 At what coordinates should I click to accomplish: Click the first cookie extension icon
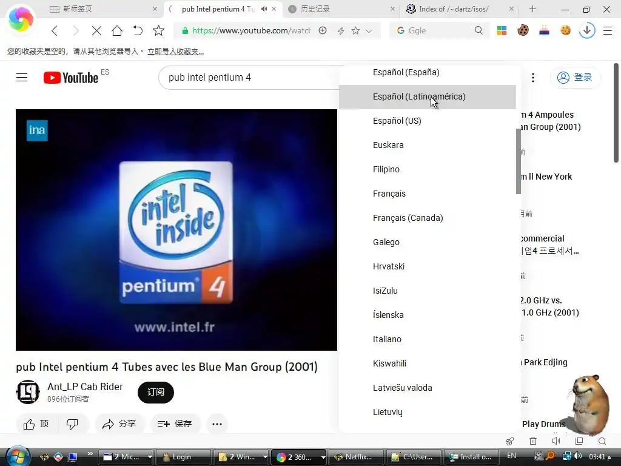click(523, 30)
